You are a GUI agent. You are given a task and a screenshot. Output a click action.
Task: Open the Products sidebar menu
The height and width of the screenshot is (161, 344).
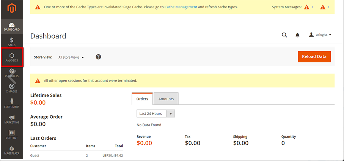point(12,73)
